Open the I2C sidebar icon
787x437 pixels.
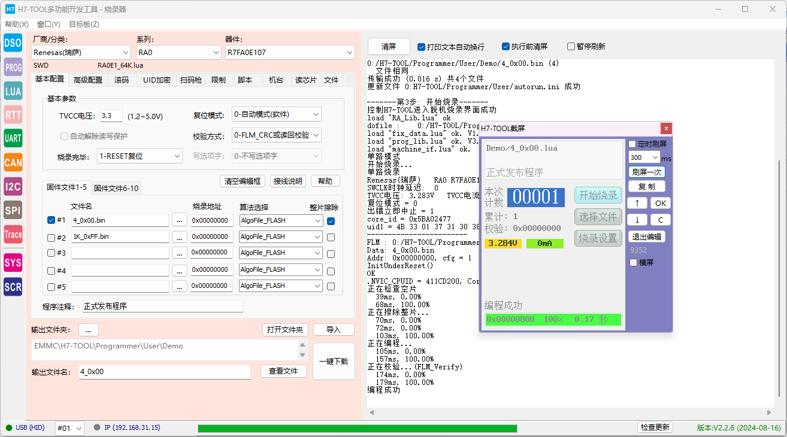(x=13, y=186)
